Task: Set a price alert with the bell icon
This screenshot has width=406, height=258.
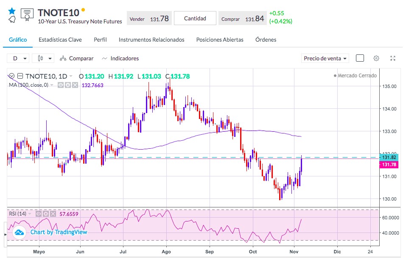Action: (12, 20)
